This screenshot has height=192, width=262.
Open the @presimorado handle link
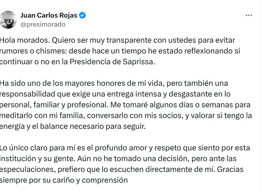coord(43,24)
